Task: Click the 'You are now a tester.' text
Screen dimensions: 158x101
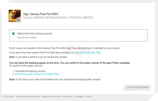Action: 27,37
